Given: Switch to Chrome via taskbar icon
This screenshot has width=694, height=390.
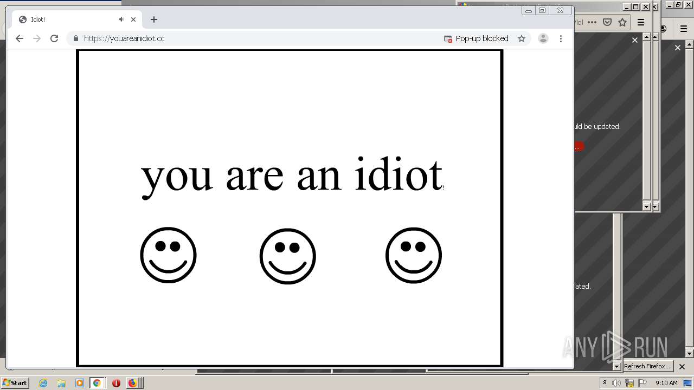Looking at the screenshot, I should click(97, 383).
